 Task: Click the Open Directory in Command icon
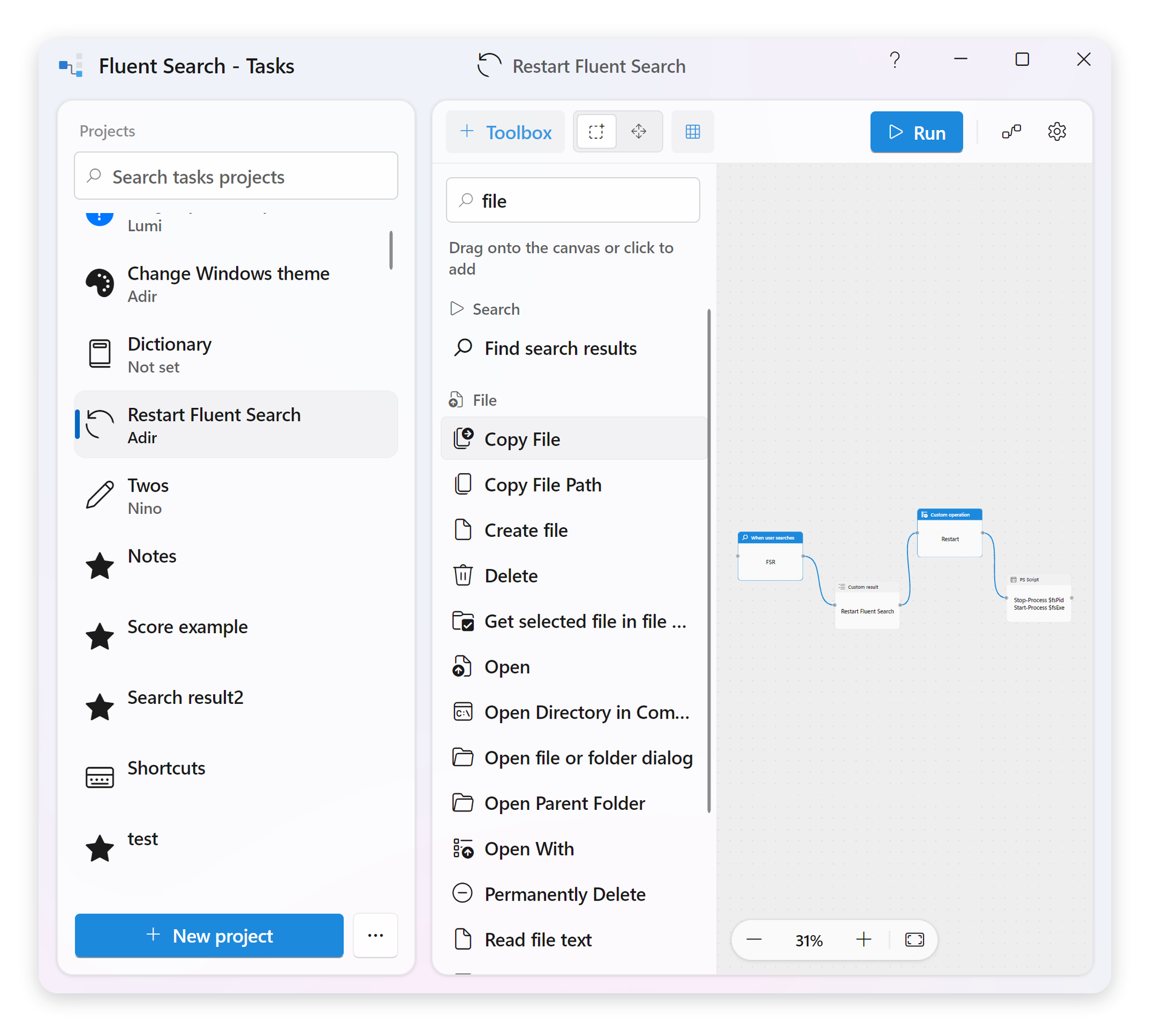click(463, 712)
